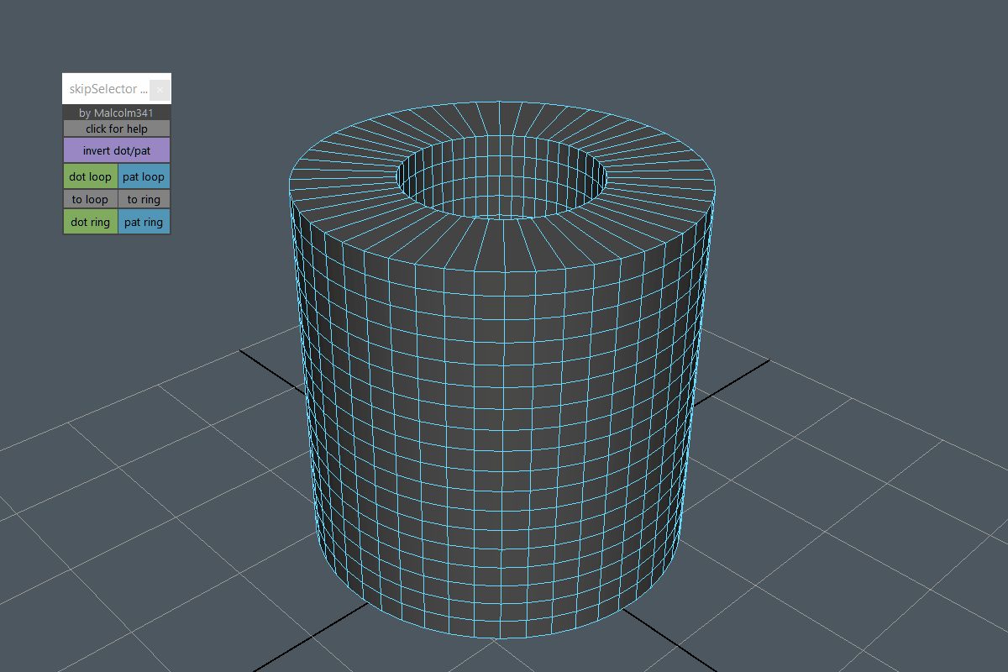
Task: Apply the blue 'pat ring' button
Action: coord(144,222)
